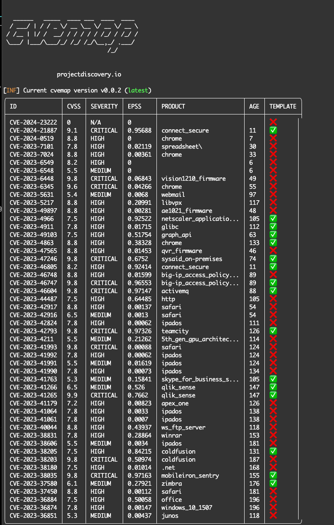The width and height of the screenshot is (334, 525).
Task: Click the template check for CVE-2023-41763
Action: coord(273,379)
